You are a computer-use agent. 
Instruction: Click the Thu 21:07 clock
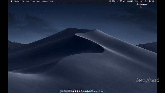[x=139, y=1]
